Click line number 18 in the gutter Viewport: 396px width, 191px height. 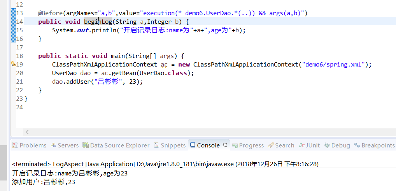[19, 56]
